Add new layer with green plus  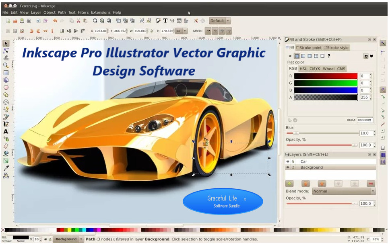(x=289, y=184)
